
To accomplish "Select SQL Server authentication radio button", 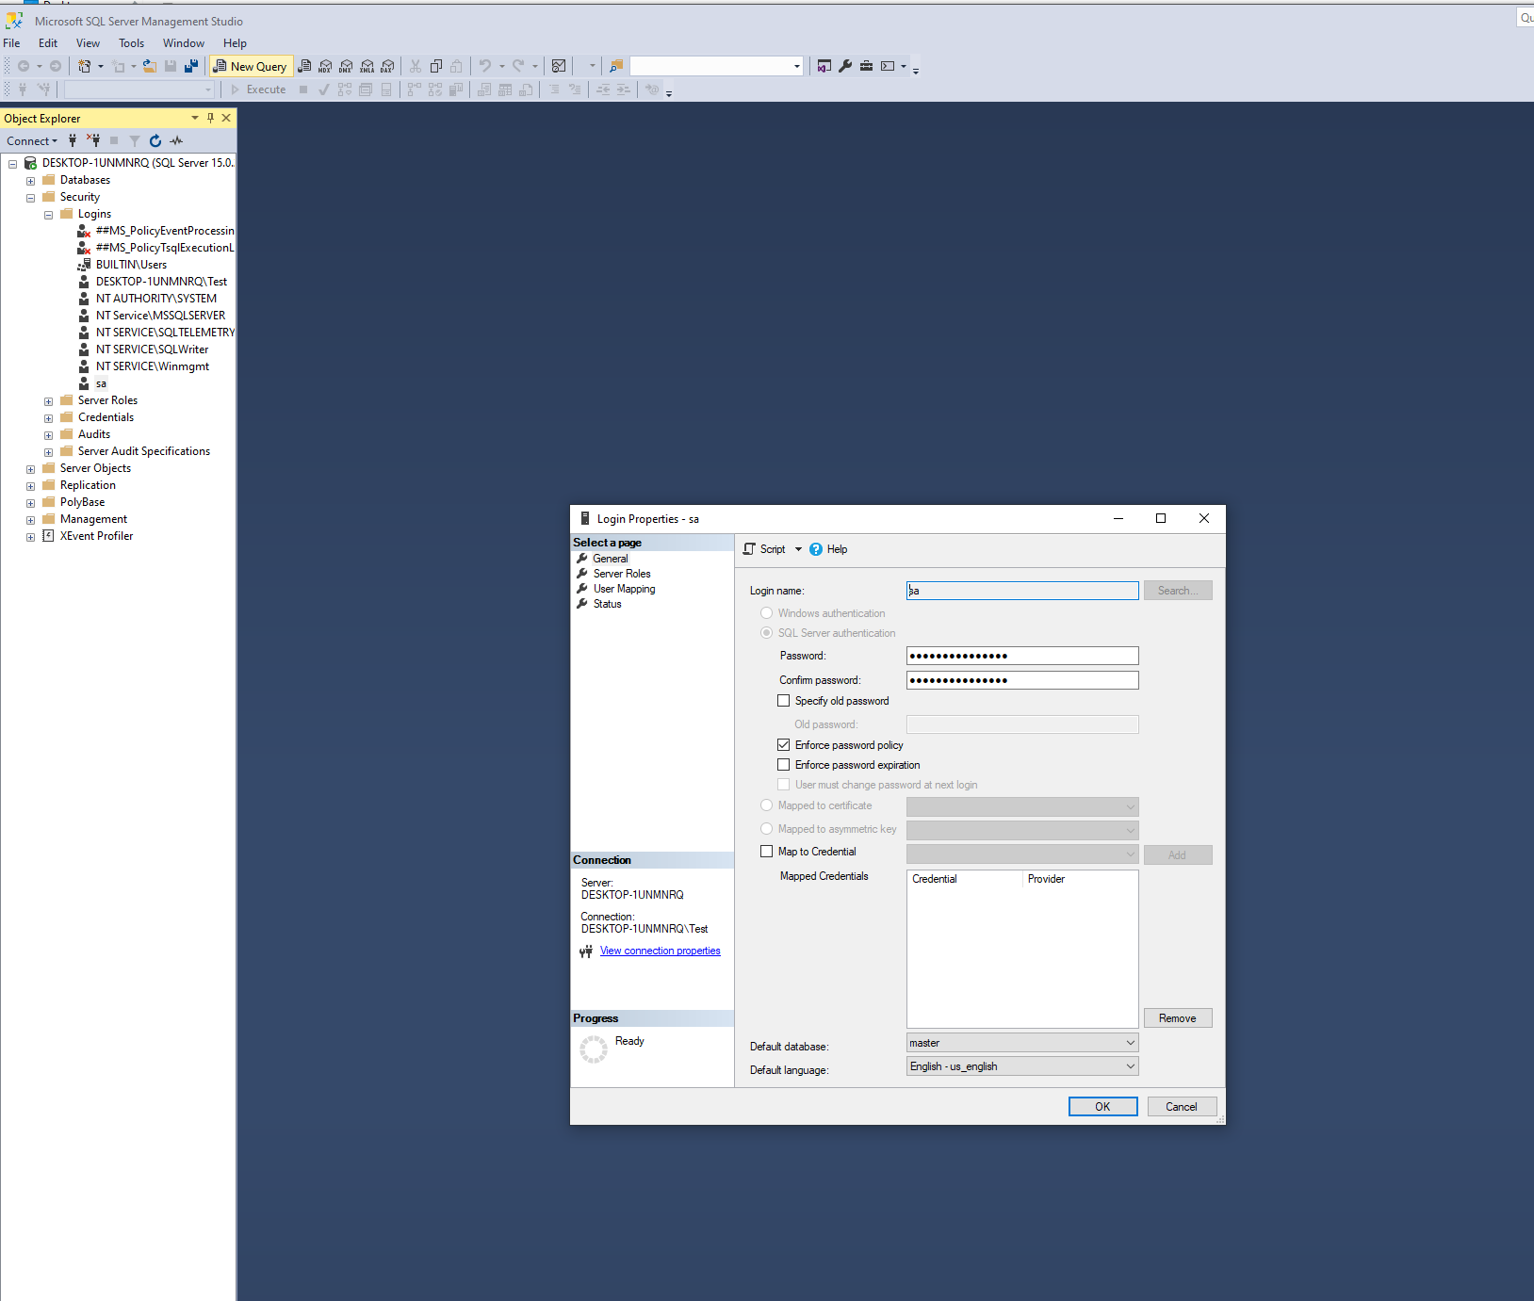I will (x=767, y=633).
